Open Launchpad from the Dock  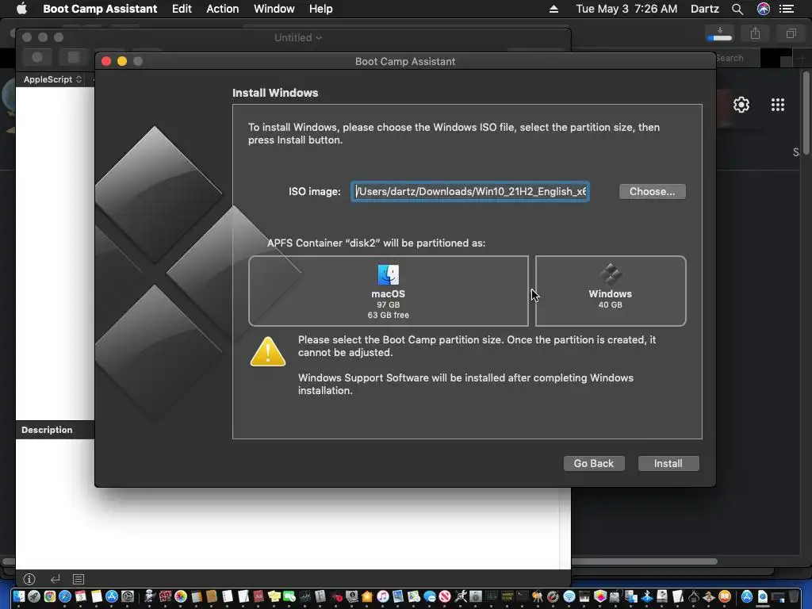pyautogui.click(x=34, y=596)
